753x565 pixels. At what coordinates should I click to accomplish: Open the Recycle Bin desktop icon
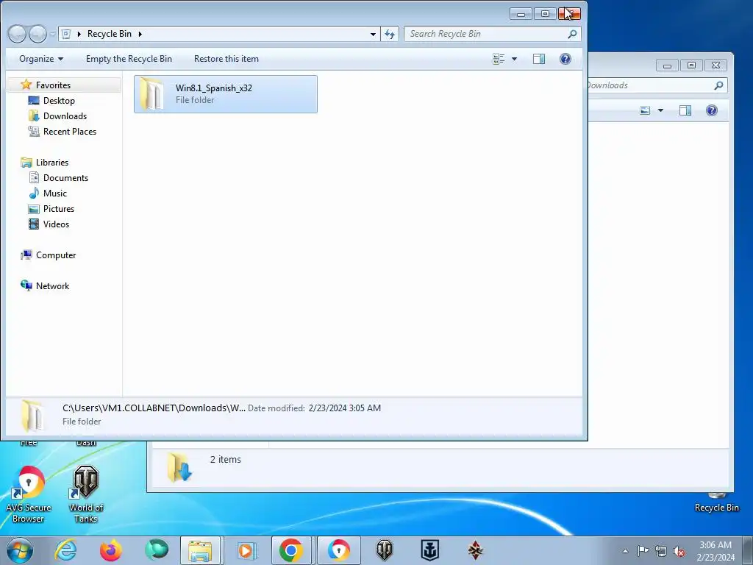pos(716,502)
